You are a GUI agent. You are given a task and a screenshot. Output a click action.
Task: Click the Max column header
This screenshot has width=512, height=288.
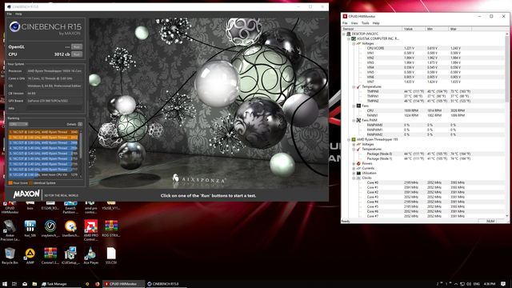(x=460, y=29)
